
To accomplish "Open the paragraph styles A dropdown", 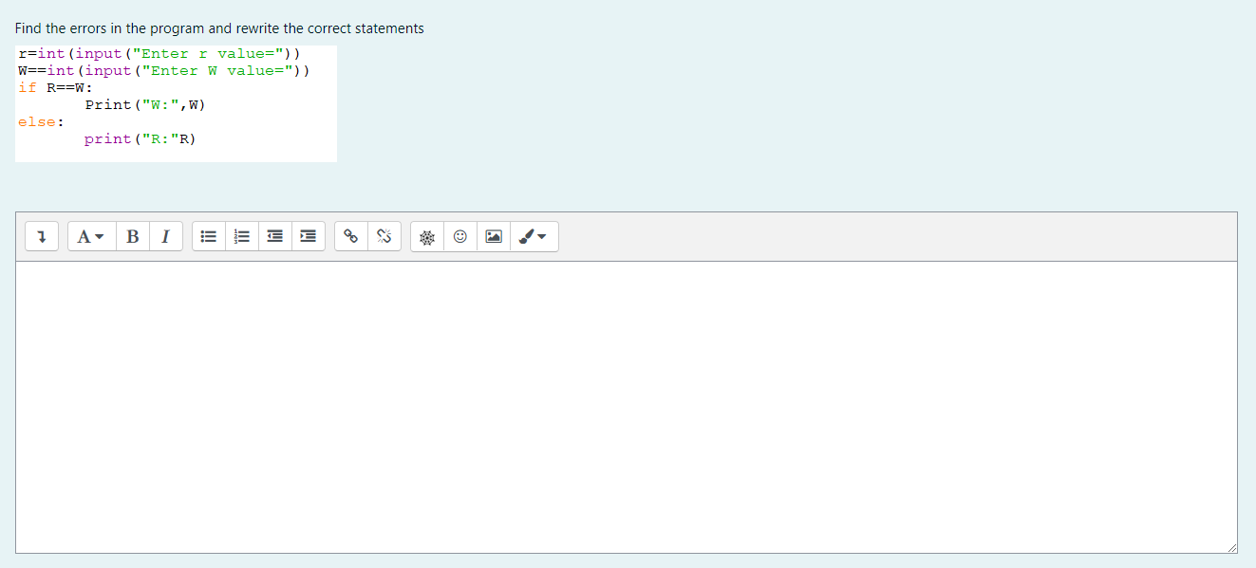I will tap(91, 237).
